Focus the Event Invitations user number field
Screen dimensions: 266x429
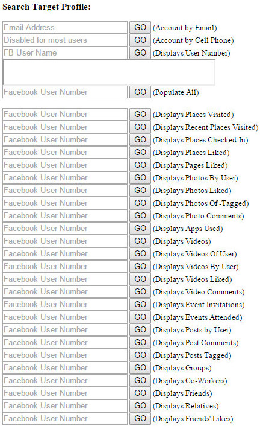click(65, 305)
